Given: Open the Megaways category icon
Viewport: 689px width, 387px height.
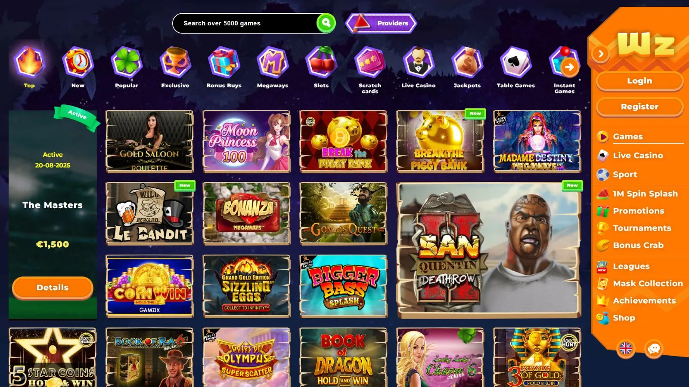Looking at the screenshot, I should [x=272, y=62].
